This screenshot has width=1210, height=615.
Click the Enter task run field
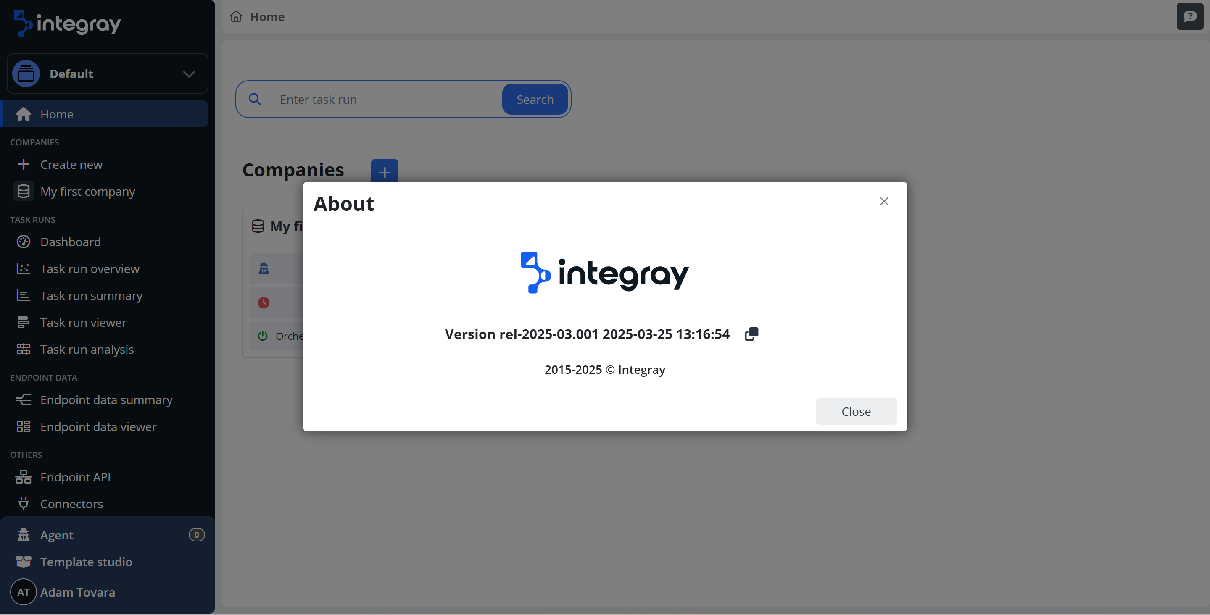[385, 100]
